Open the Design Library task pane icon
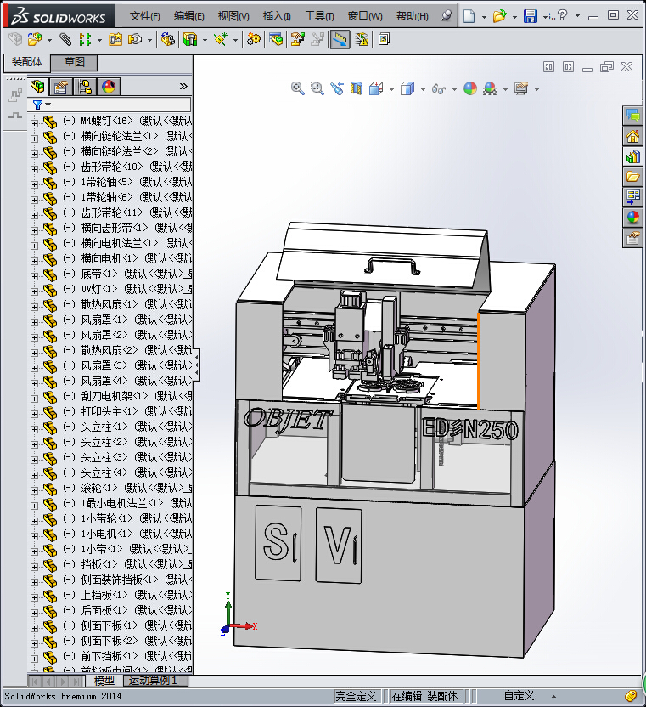 [632, 156]
